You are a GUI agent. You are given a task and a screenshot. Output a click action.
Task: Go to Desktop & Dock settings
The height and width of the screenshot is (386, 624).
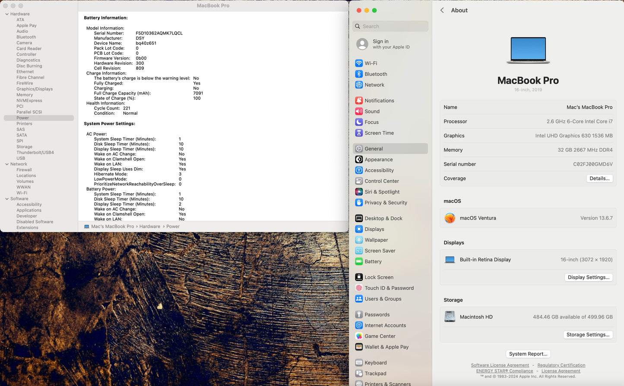point(383,219)
